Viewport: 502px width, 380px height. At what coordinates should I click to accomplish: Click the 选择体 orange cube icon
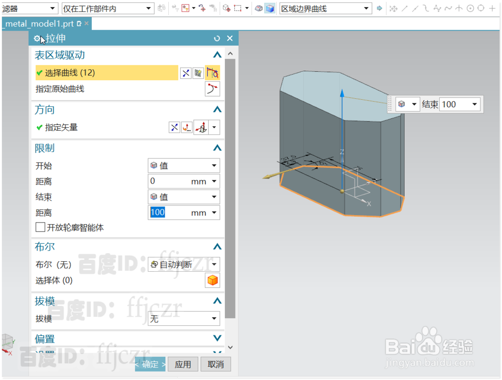pos(212,280)
